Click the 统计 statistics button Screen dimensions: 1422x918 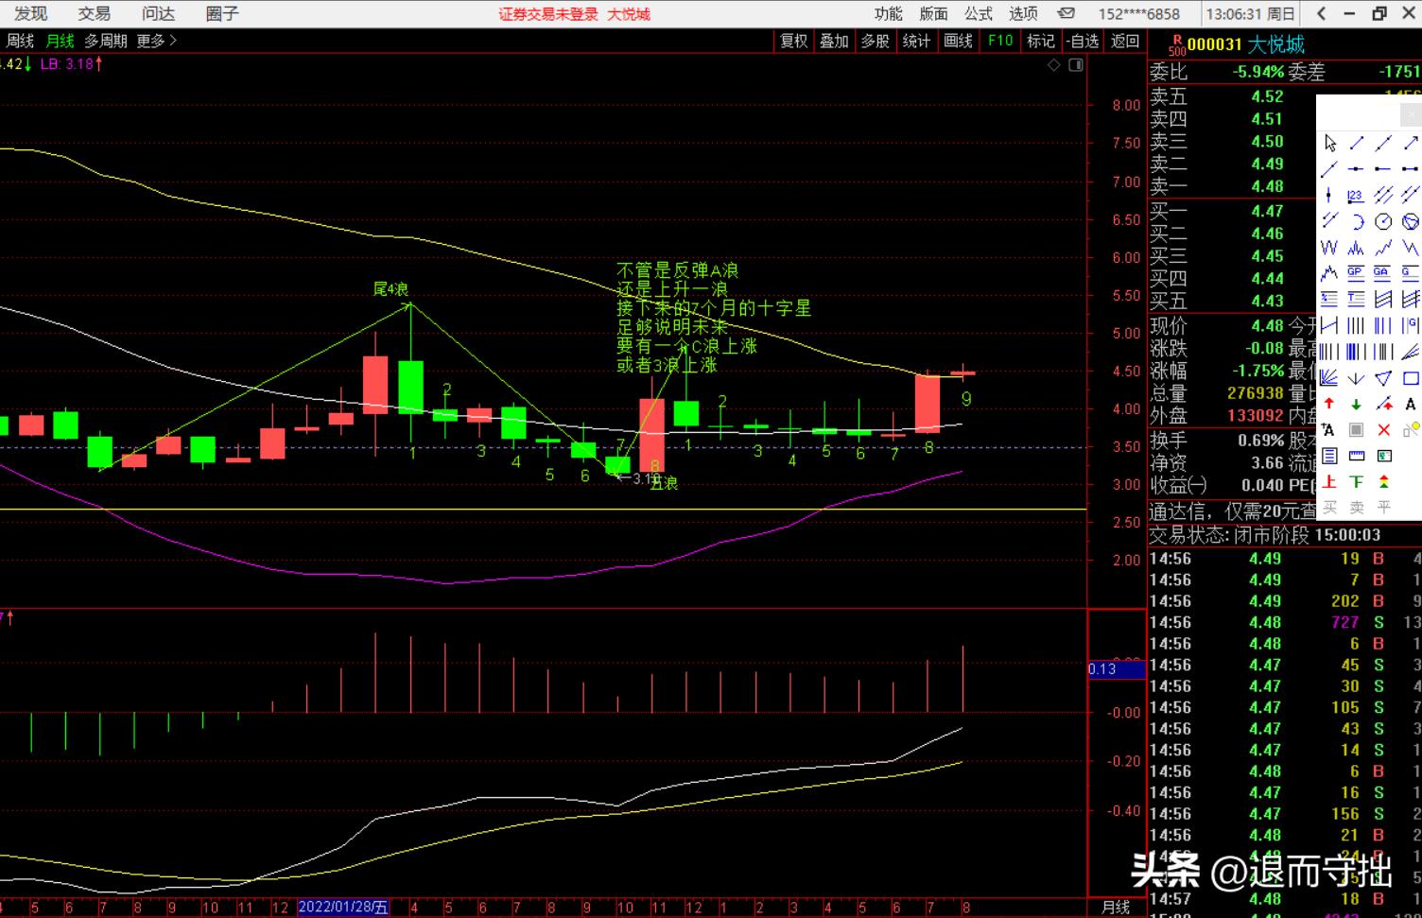(917, 41)
